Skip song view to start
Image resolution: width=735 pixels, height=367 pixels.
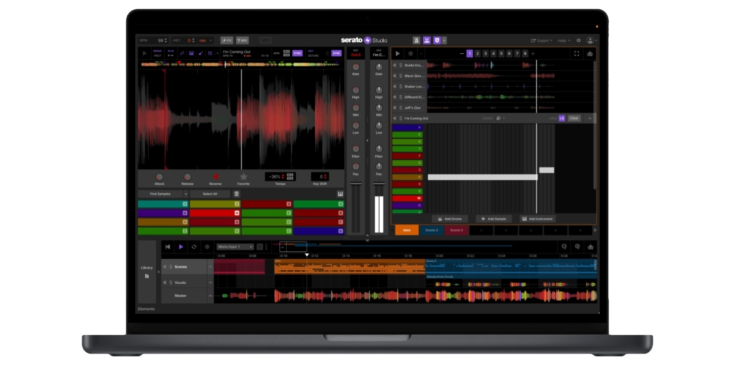point(167,247)
